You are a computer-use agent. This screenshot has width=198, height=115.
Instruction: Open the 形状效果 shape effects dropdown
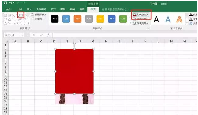(x=140, y=23)
